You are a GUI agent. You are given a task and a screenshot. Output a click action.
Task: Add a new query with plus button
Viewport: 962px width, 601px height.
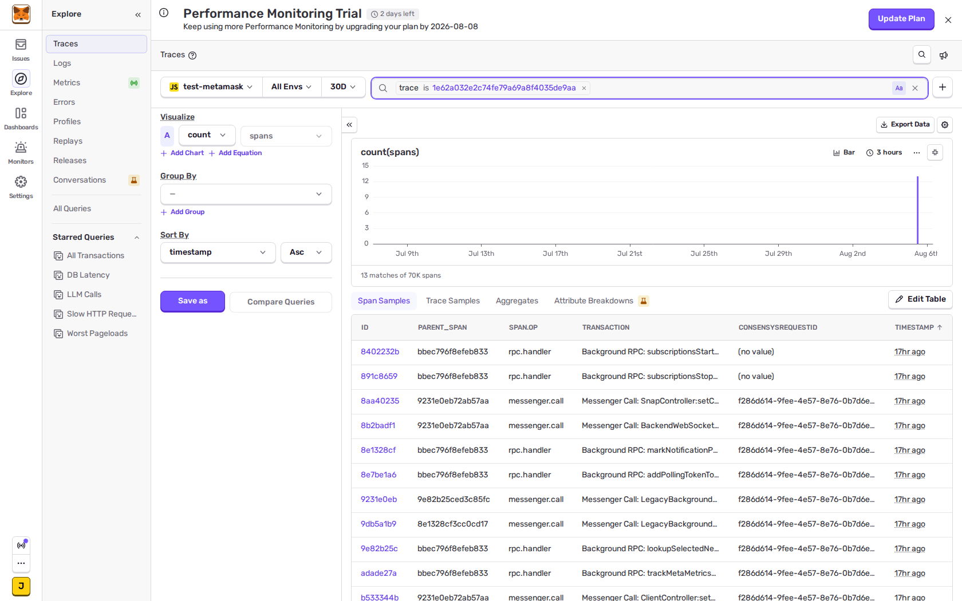click(943, 88)
